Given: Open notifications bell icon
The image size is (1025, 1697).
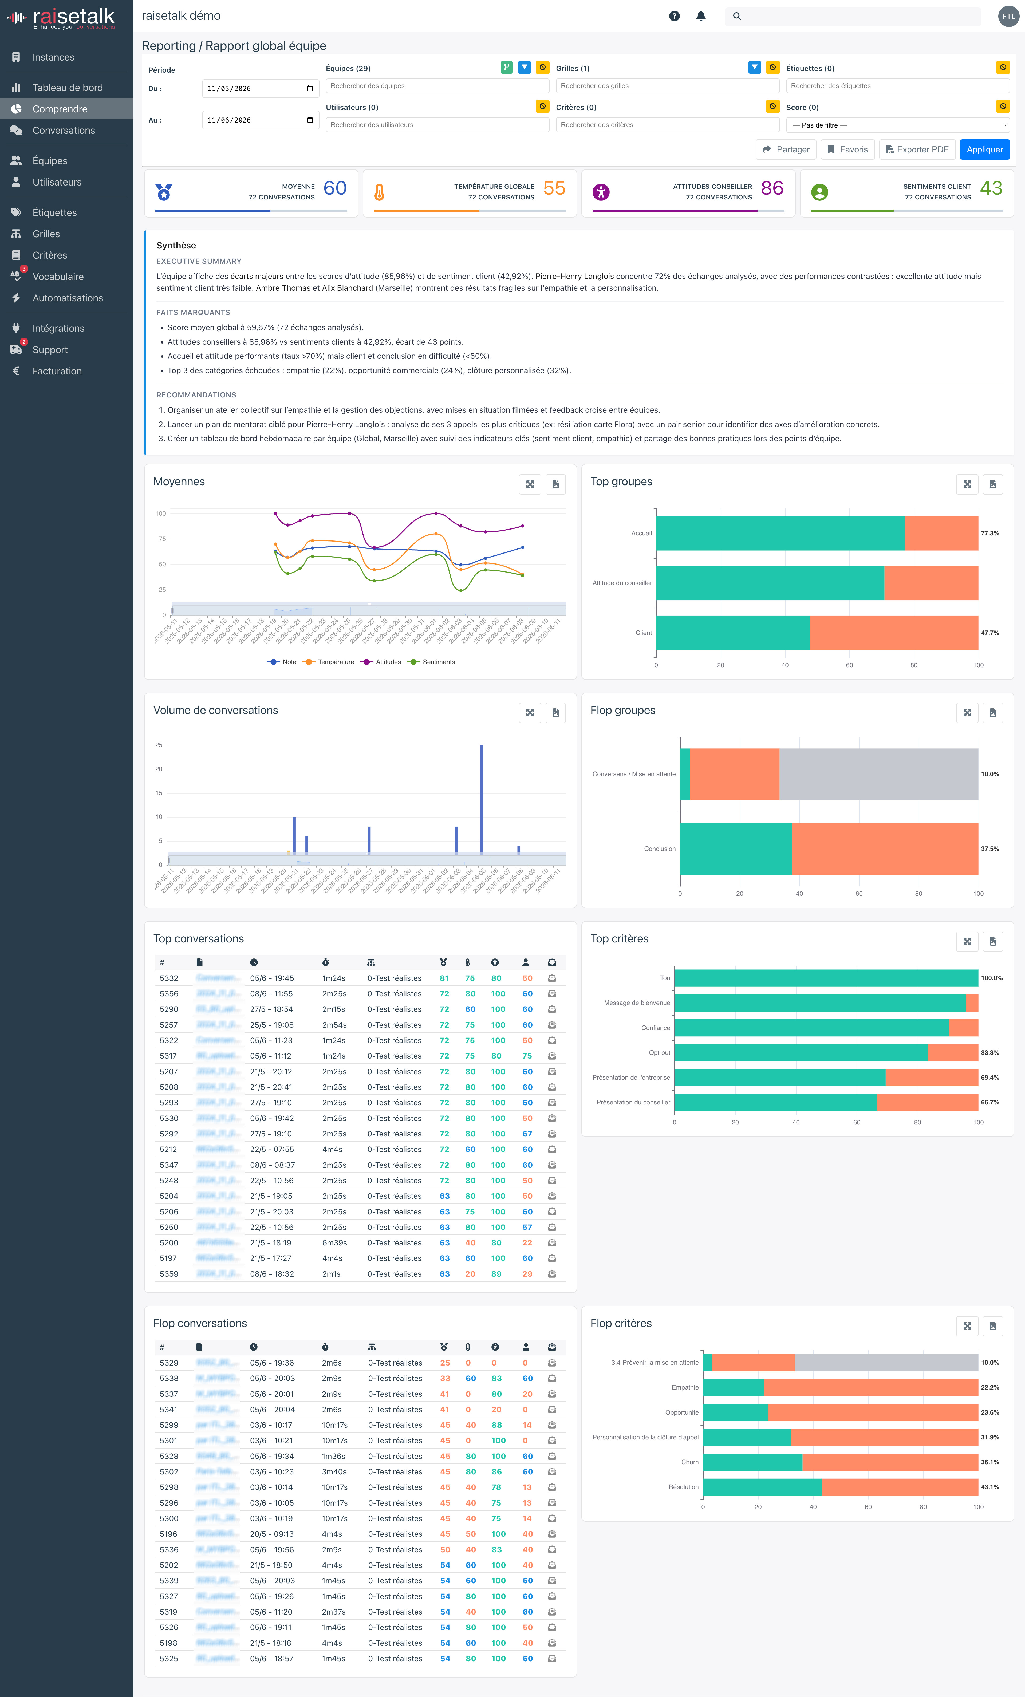Looking at the screenshot, I should pos(701,16).
